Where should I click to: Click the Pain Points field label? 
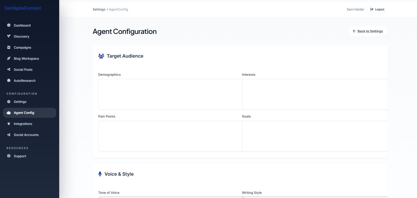pyautogui.click(x=107, y=116)
